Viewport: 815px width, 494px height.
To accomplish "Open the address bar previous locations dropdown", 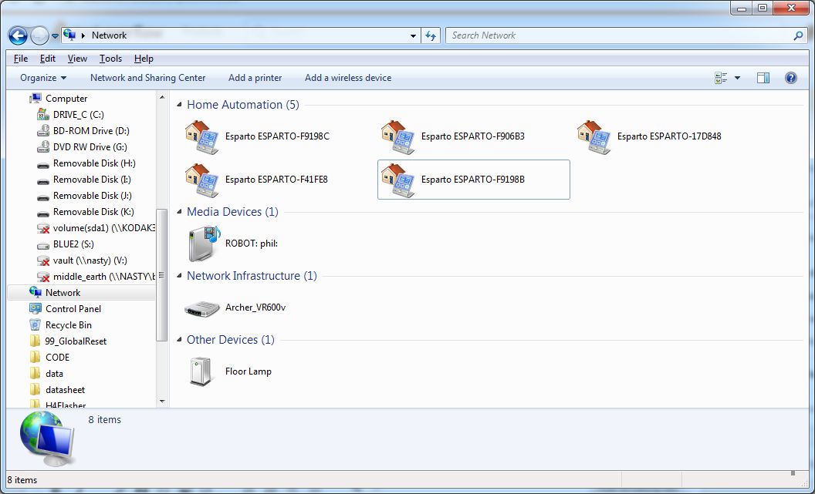I will click(413, 35).
